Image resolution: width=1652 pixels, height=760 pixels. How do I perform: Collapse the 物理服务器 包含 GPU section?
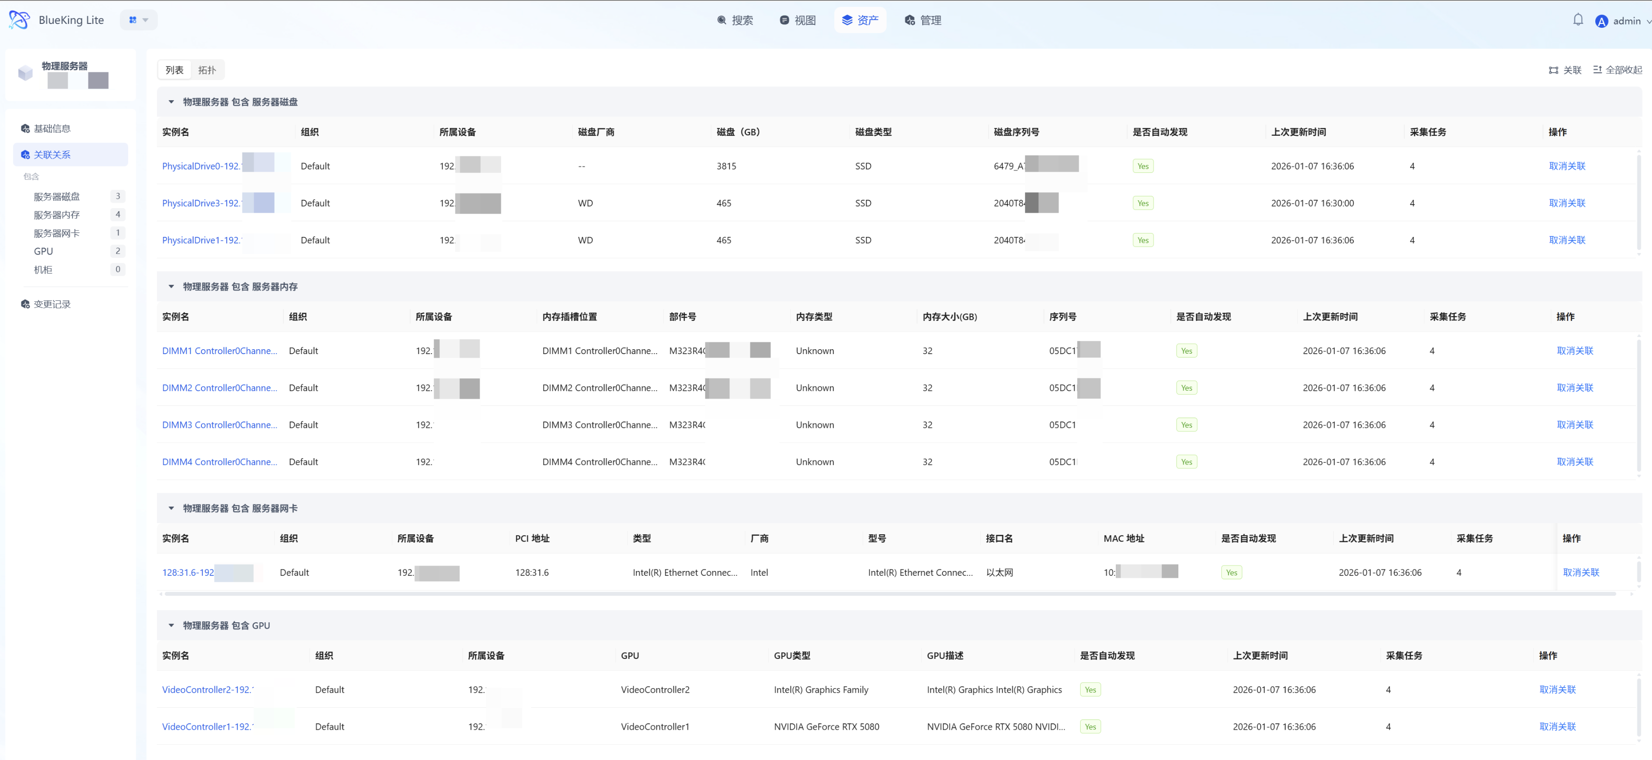tap(171, 625)
